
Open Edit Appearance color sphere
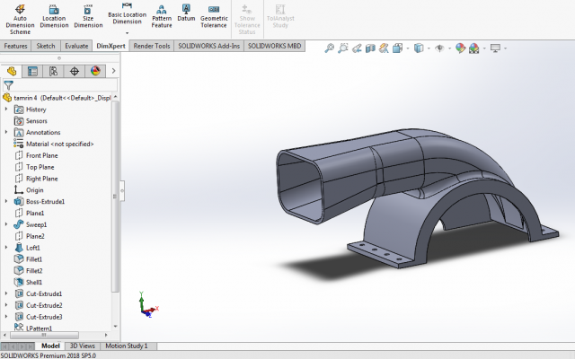[x=460, y=48]
